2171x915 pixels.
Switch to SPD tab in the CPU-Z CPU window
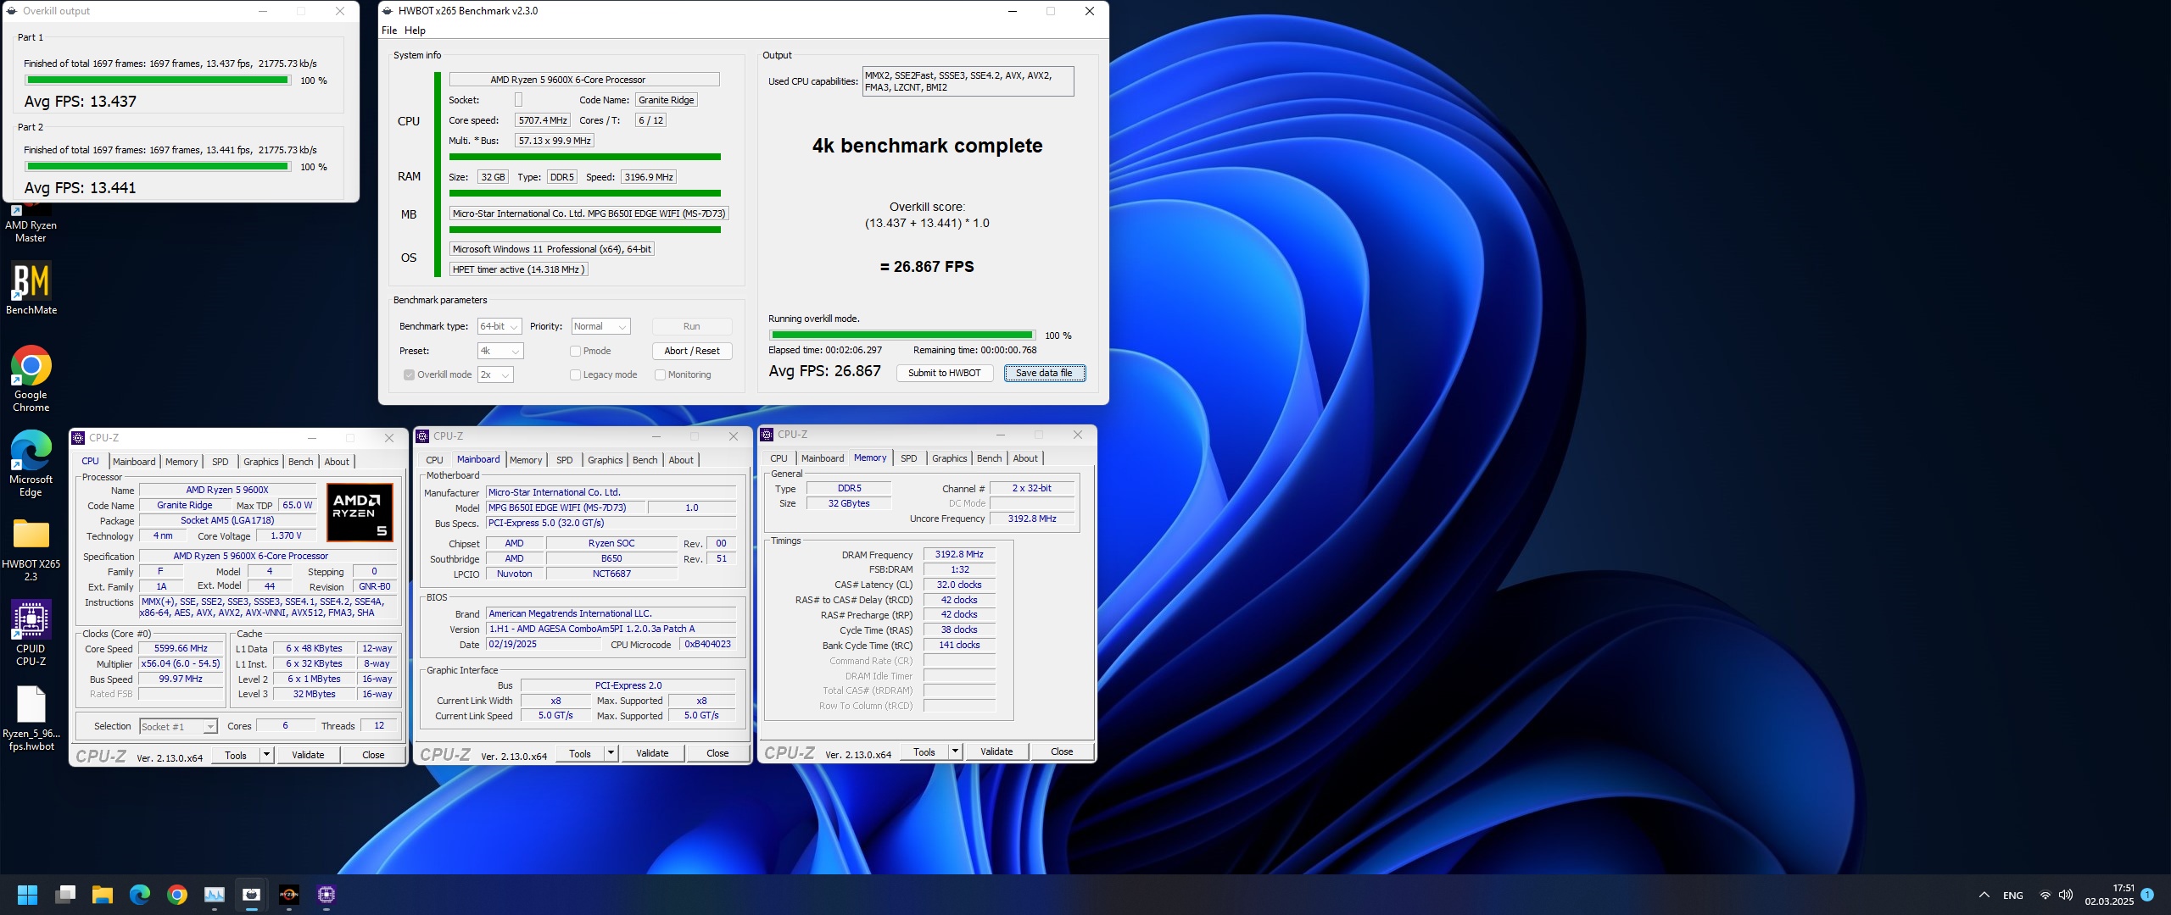pyautogui.click(x=220, y=462)
